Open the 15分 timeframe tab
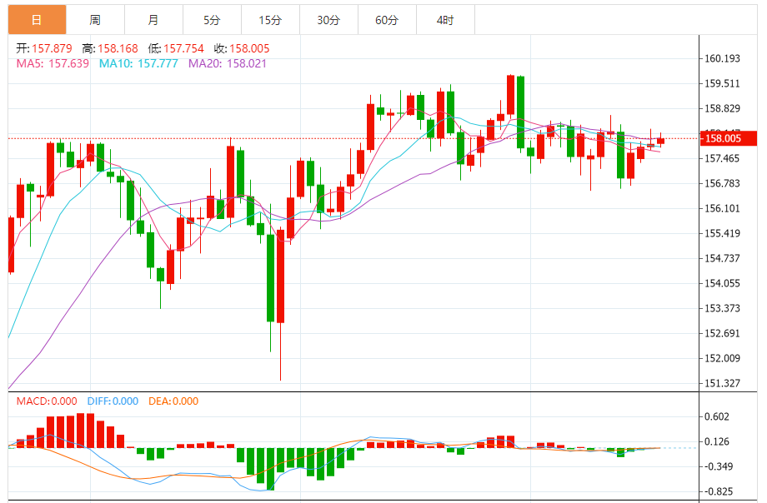This screenshot has width=767, height=503. [270, 20]
